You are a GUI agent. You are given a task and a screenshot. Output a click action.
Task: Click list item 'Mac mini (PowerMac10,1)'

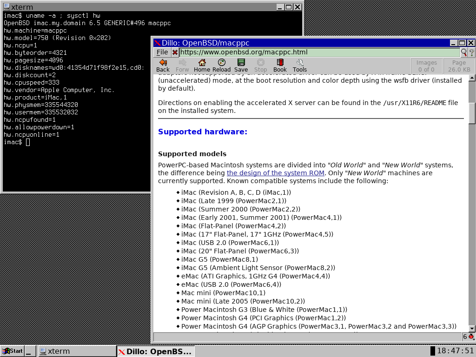click(x=223, y=293)
